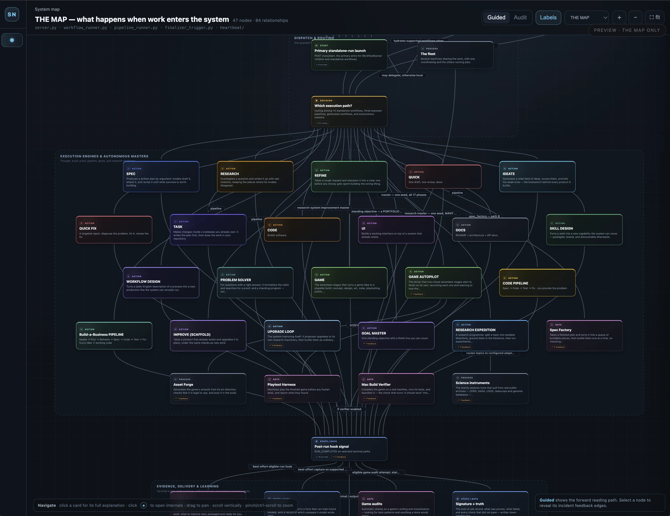Click the plus icon in Navigate hint
This screenshot has height=516, width=670.
144,505
